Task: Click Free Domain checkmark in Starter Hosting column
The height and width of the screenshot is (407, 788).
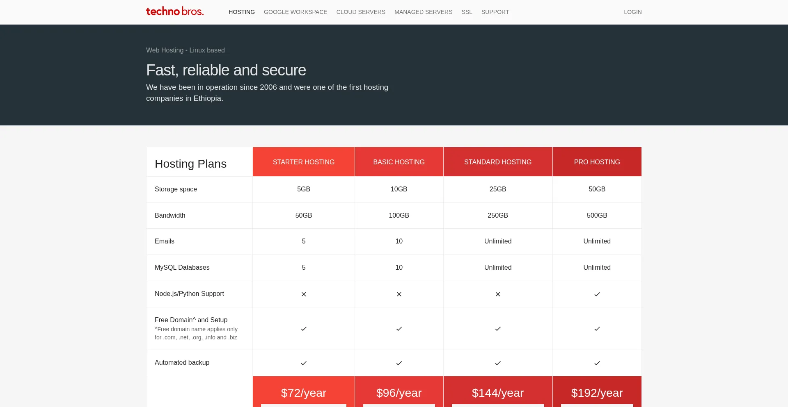Action: pyautogui.click(x=304, y=329)
